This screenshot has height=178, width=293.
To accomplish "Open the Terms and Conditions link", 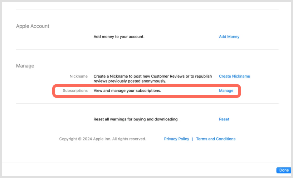I will (x=216, y=139).
